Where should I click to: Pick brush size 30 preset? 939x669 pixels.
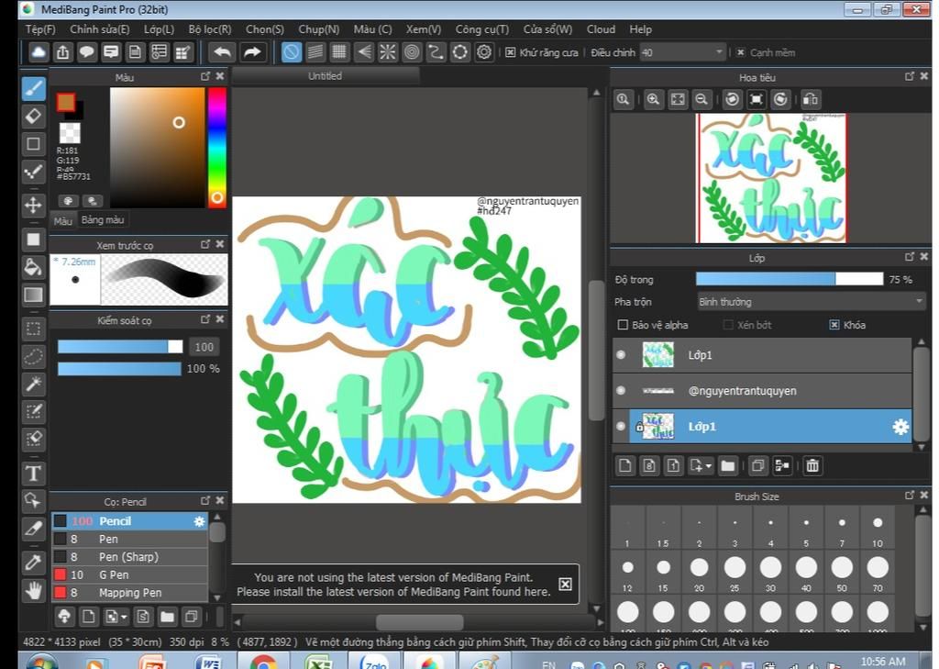[770, 572]
